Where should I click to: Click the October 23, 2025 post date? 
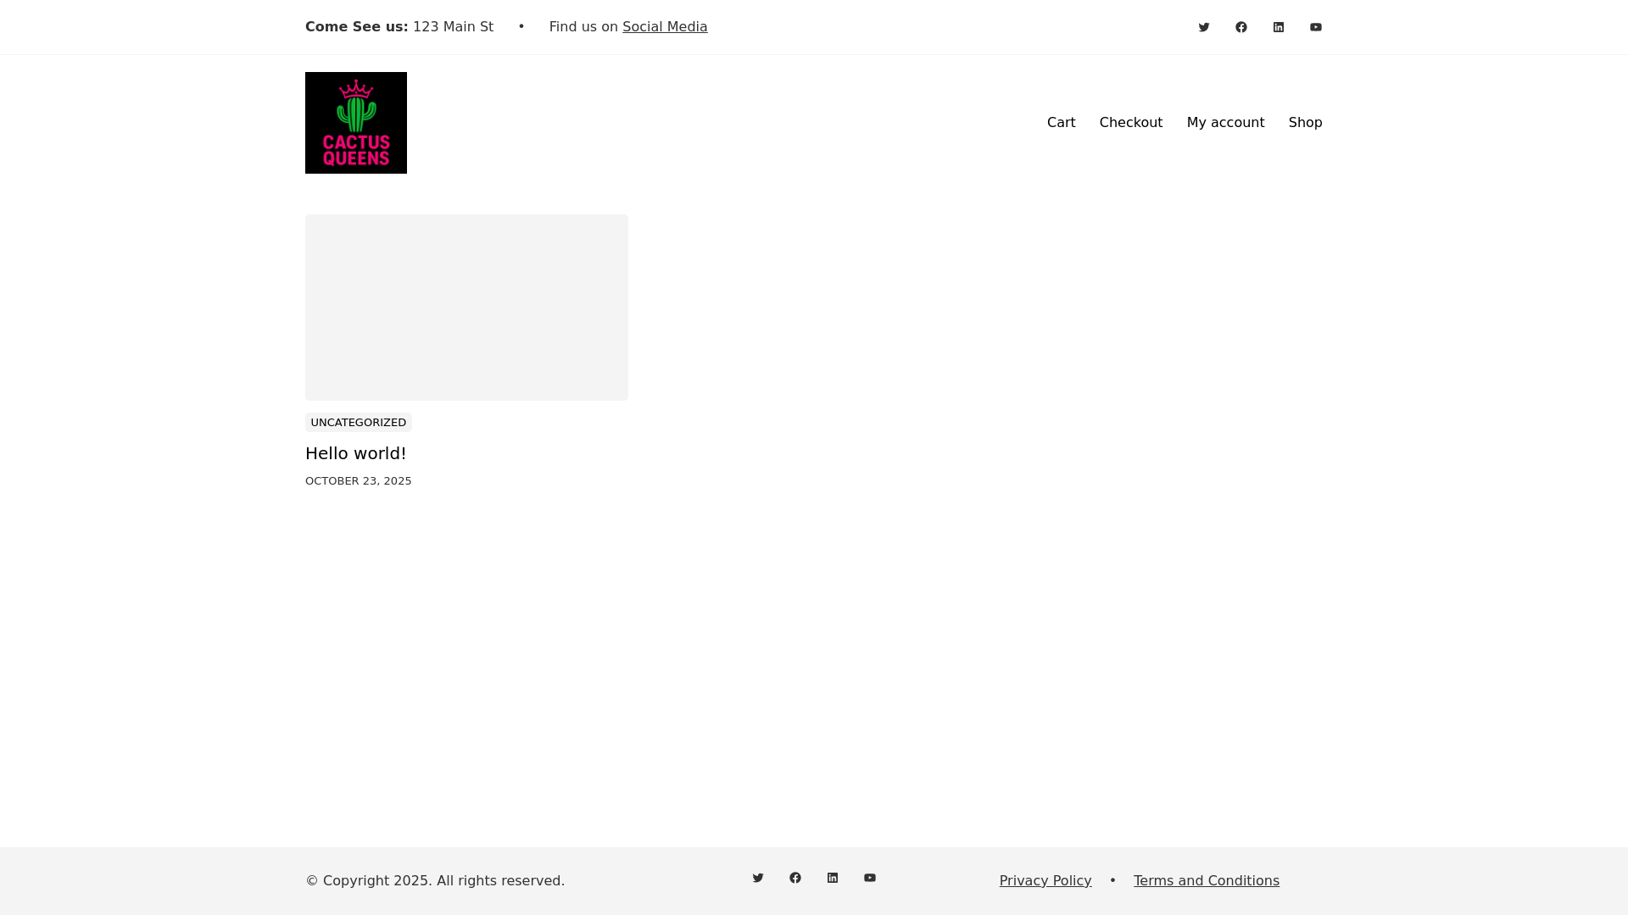359,481
